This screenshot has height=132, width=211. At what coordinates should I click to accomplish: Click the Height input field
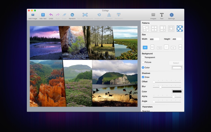tap(177, 39)
